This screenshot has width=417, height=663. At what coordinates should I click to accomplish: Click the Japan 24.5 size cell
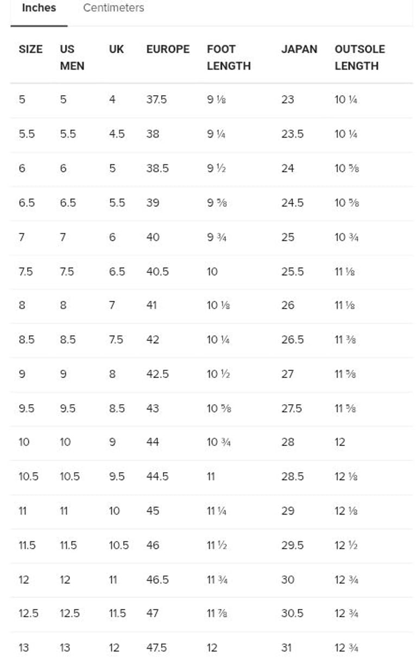tap(292, 203)
